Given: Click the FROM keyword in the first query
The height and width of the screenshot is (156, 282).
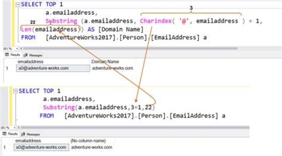Looking at the screenshot, I should [28, 38].
